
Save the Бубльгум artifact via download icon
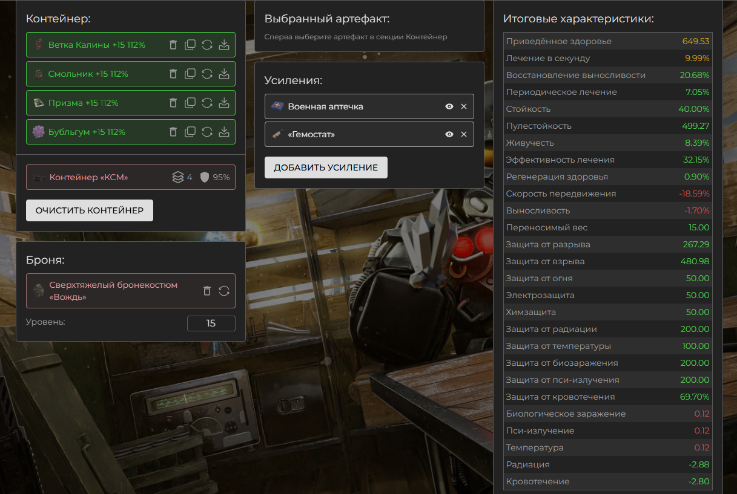(224, 132)
